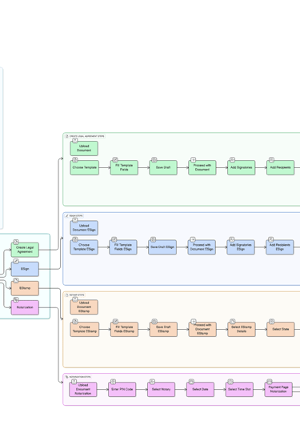This screenshot has height=425, width=300.
Task: Click icon on Proceed with Document ESign node
Action: click(193, 239)
